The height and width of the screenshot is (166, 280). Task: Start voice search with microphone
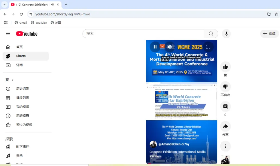coord(226,33)
